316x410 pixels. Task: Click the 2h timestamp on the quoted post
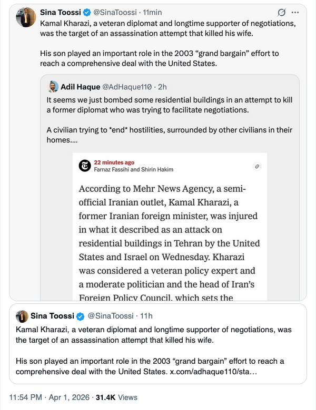pyautogui.click(x=162, y=87)
